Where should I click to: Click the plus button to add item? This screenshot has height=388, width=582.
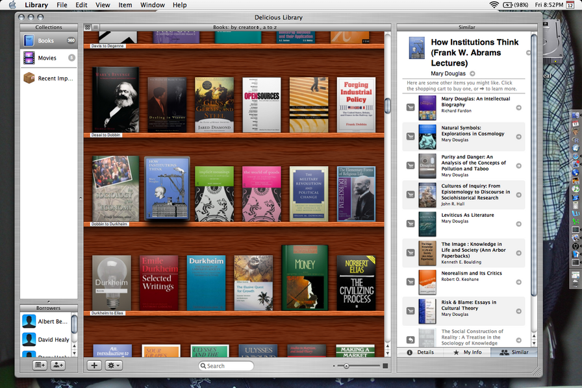[94, 366]
